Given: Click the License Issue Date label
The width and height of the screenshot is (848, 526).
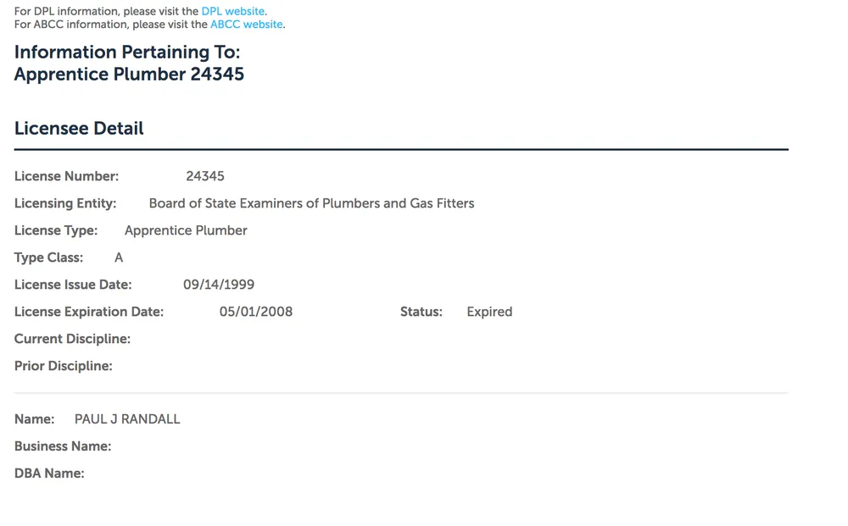Looking at the screenshot, I should click(x=73, y=285).
